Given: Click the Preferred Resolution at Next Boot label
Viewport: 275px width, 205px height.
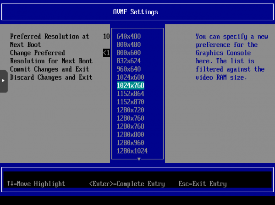Looking at the screenshot, I should [x=49, y=40].
